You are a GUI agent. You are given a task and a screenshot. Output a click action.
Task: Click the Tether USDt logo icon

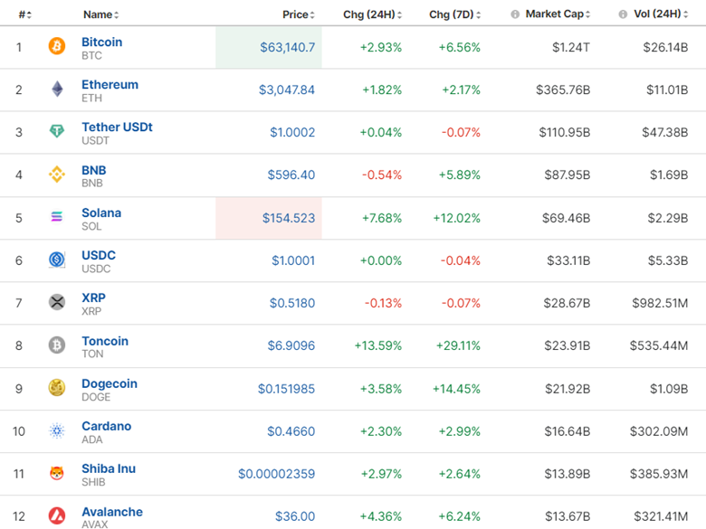coord(57,131)
